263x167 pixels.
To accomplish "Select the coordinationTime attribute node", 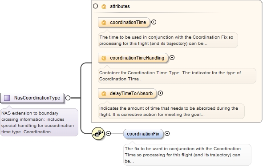I will coord(124,22).
